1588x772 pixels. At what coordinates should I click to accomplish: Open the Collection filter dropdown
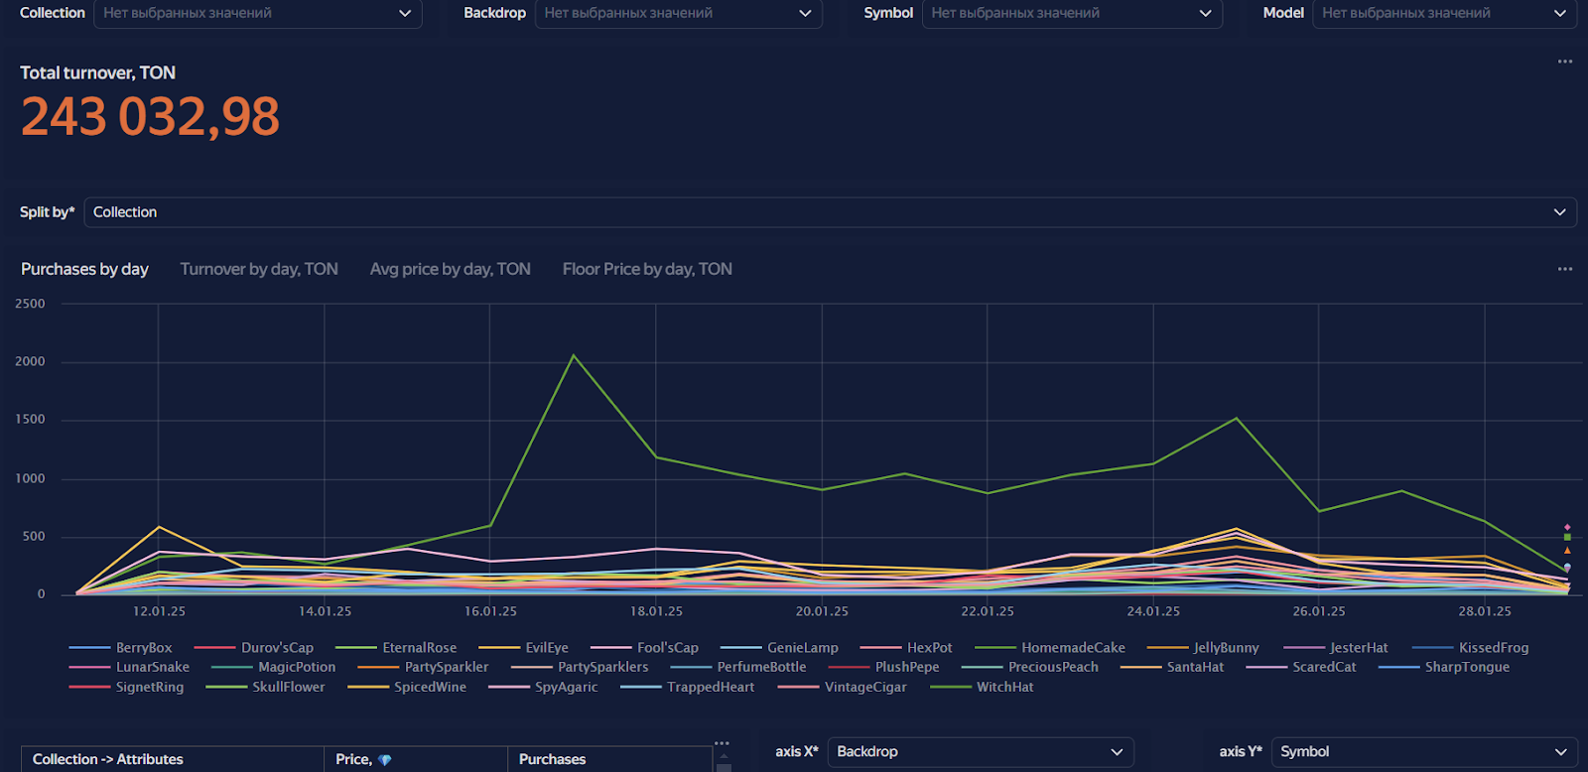click(258, 13)
